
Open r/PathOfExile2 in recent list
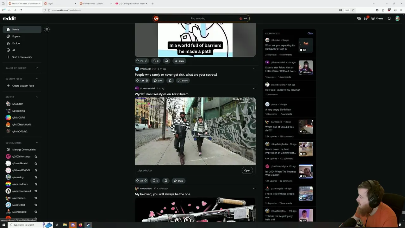(x=22, y=131)
